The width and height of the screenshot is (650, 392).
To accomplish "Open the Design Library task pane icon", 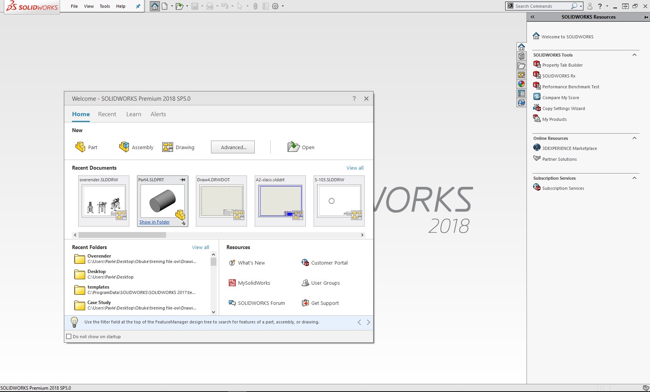I will pyautogui.click(x=521, y=56).
